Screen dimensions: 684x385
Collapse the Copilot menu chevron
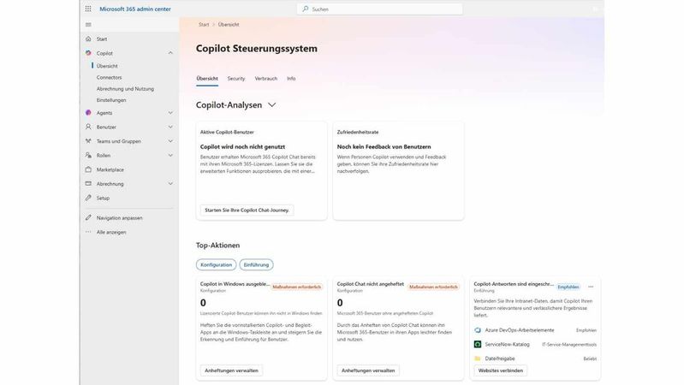(x=170, y=53)
